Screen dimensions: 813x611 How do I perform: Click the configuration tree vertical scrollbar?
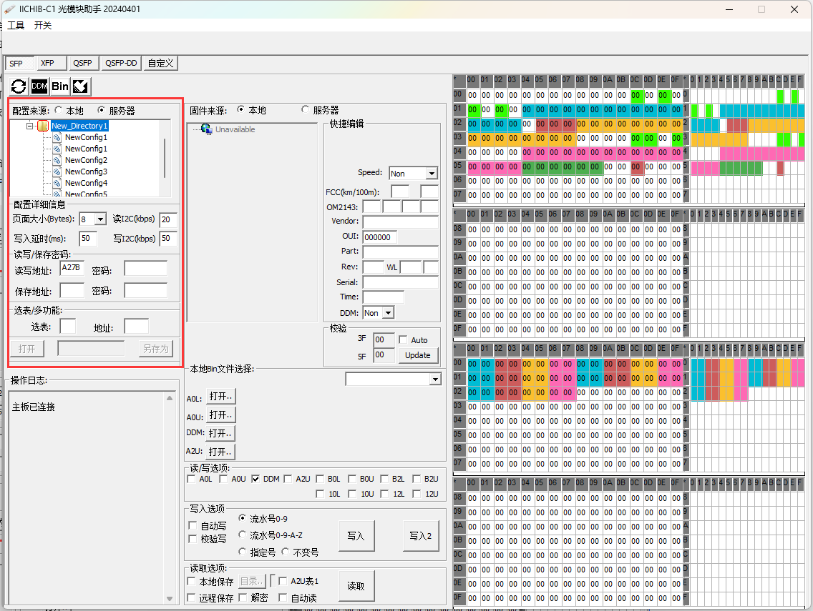[x=165, y=159]
